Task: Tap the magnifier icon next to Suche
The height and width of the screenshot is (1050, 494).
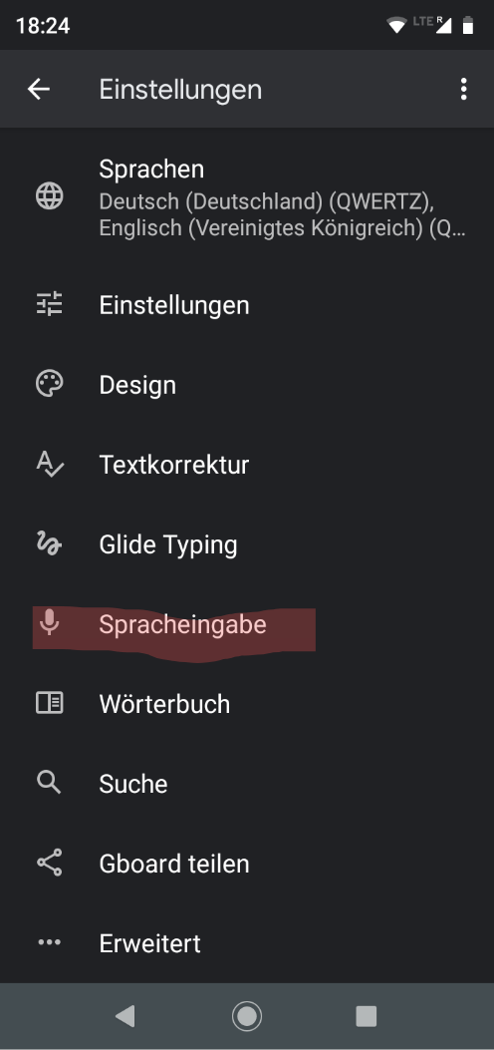Action: pos(50,783)
